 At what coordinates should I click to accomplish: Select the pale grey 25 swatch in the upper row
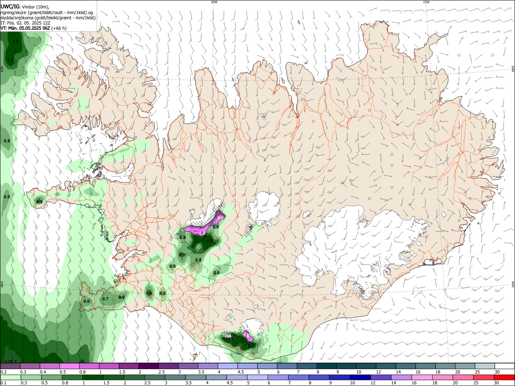pos(484,366)
